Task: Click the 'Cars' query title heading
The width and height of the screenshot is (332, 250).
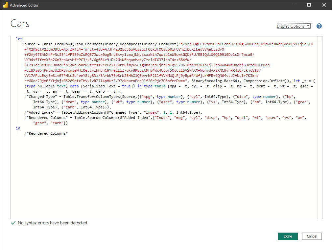Action: coord(20,24)
